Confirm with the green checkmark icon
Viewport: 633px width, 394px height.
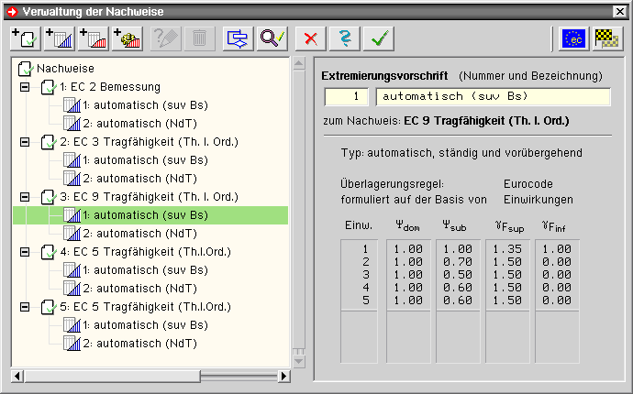point(377,38)
